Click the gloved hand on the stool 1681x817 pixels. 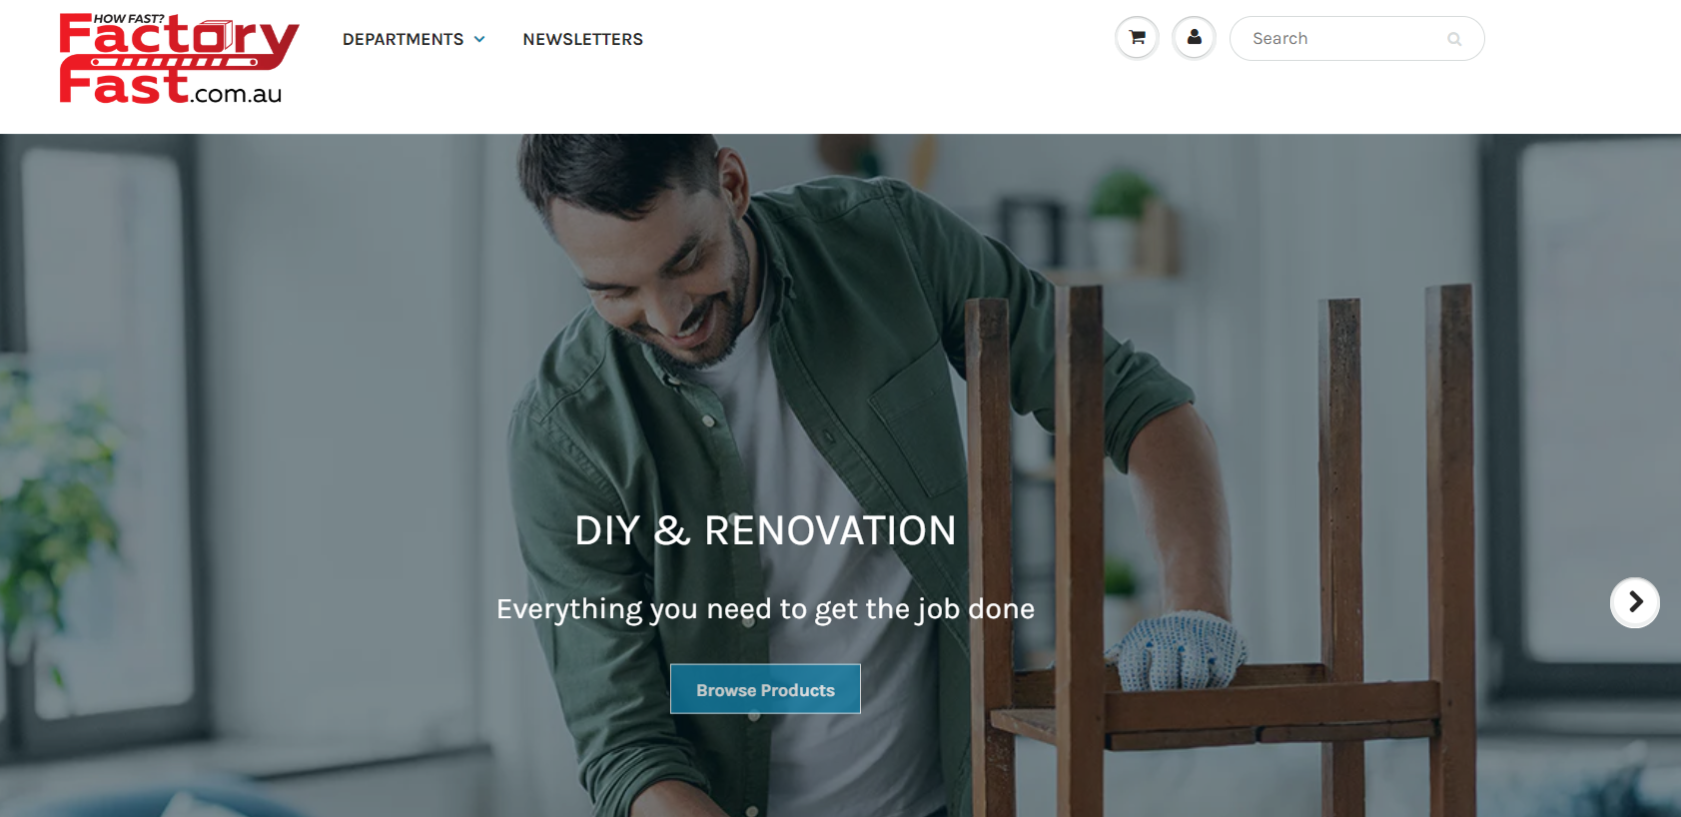1177,650
